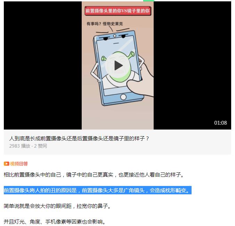Click the blue highlighted sentence about 广角镜头
Screen dimensions: 235x226
(x=98, y=190)
